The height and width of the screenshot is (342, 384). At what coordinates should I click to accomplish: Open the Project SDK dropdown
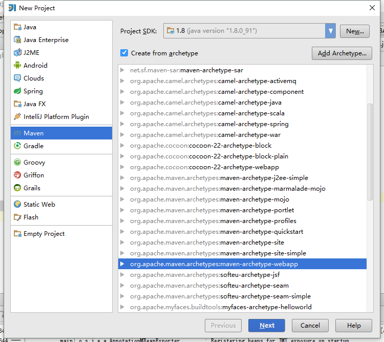[x=330, y=31]
